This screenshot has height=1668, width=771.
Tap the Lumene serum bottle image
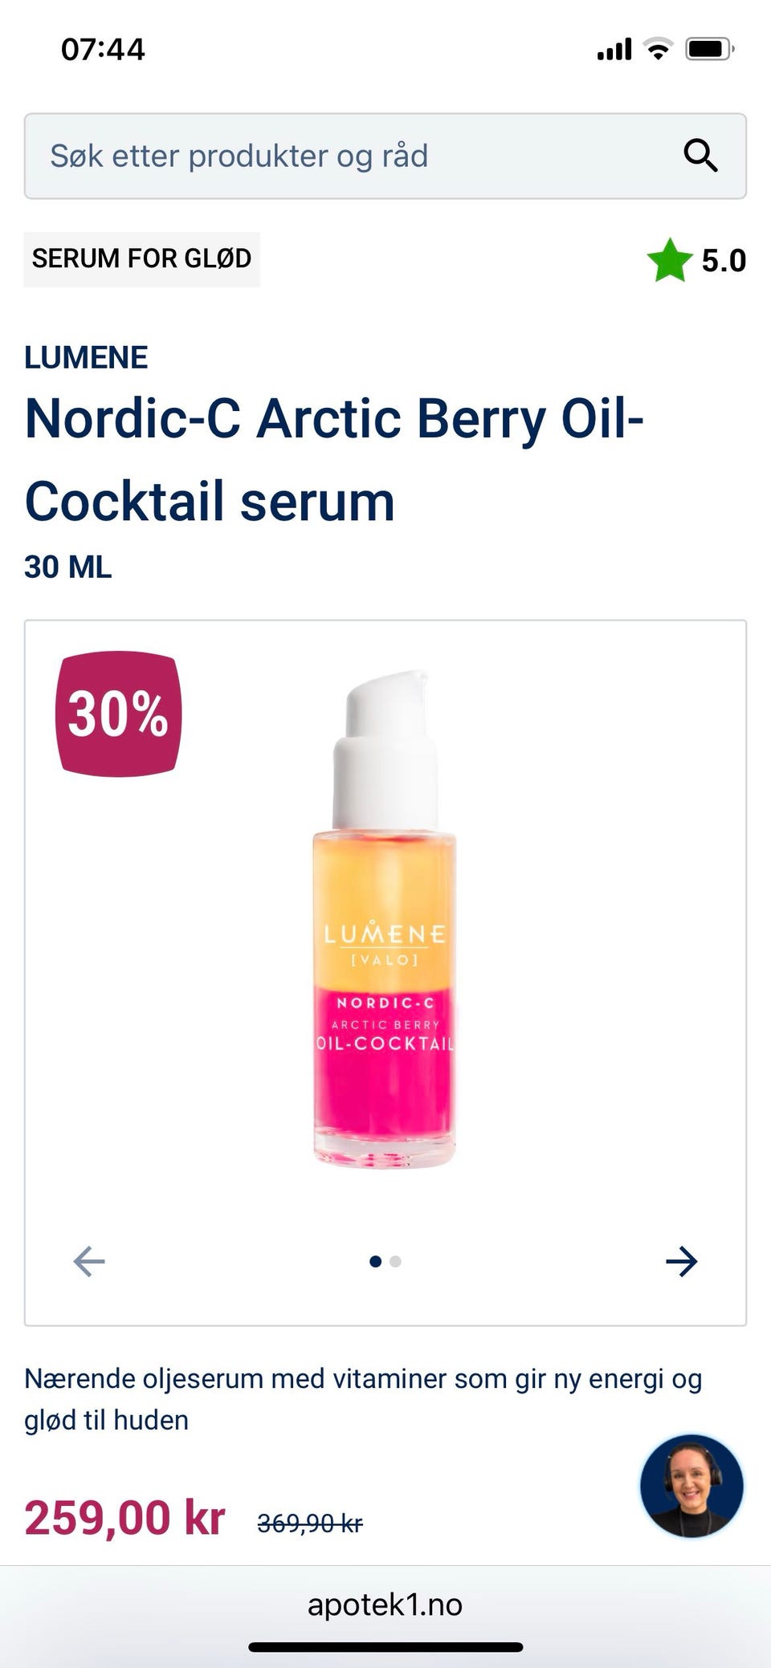point(385,918)
